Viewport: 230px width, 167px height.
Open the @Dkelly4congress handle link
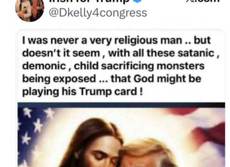point(98,13)
